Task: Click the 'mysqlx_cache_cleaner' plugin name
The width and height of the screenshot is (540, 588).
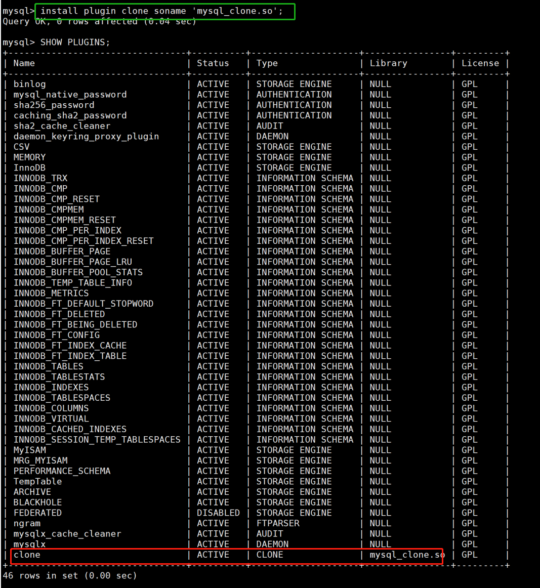Action: 67,534
